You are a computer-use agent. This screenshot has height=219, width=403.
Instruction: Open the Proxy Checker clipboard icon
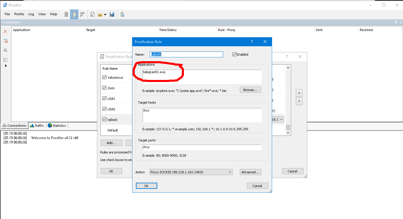pos(122,14)
